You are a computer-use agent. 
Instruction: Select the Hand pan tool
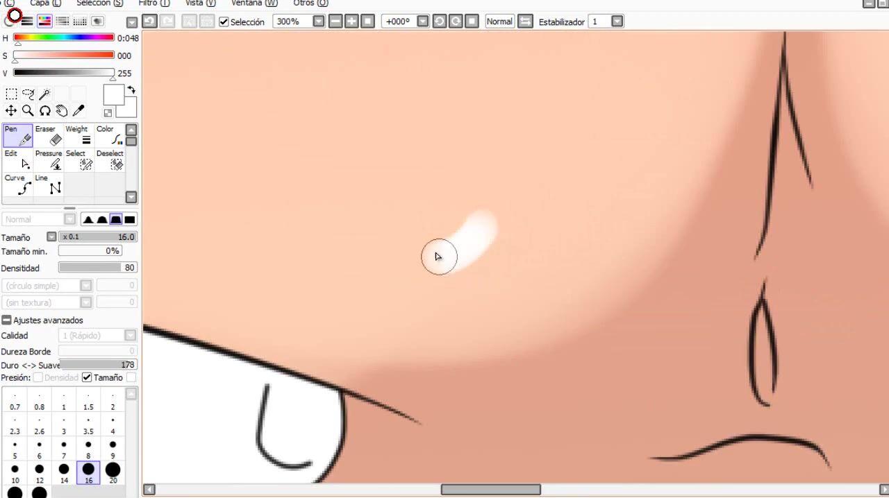coord(62,111)
